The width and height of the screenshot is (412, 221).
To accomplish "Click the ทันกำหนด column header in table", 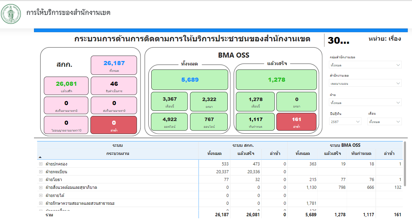I will tap(361, 154).
